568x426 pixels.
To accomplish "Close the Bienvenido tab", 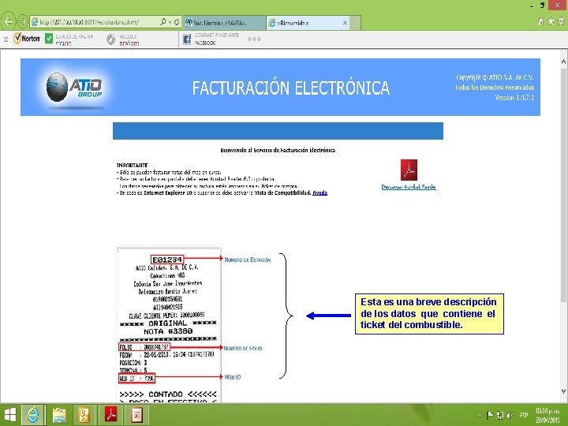I will pos(345,22).
